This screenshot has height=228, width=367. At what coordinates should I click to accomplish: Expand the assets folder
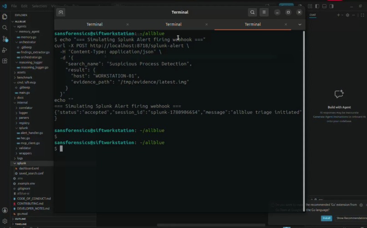tap(21, 72)
